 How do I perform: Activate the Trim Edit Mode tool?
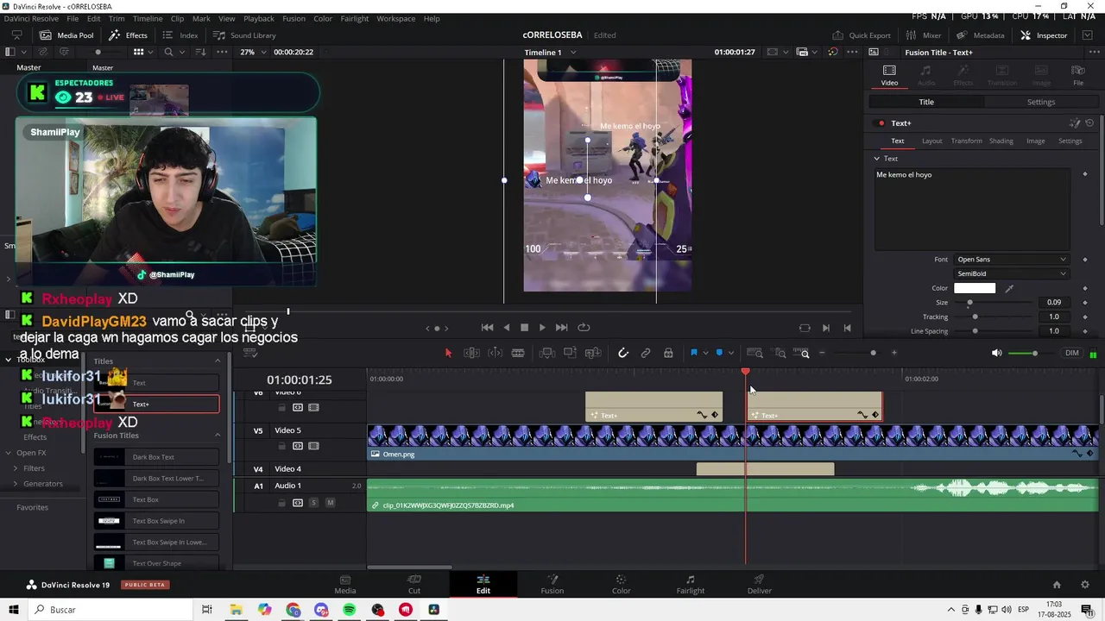click(x=471, y=353)
